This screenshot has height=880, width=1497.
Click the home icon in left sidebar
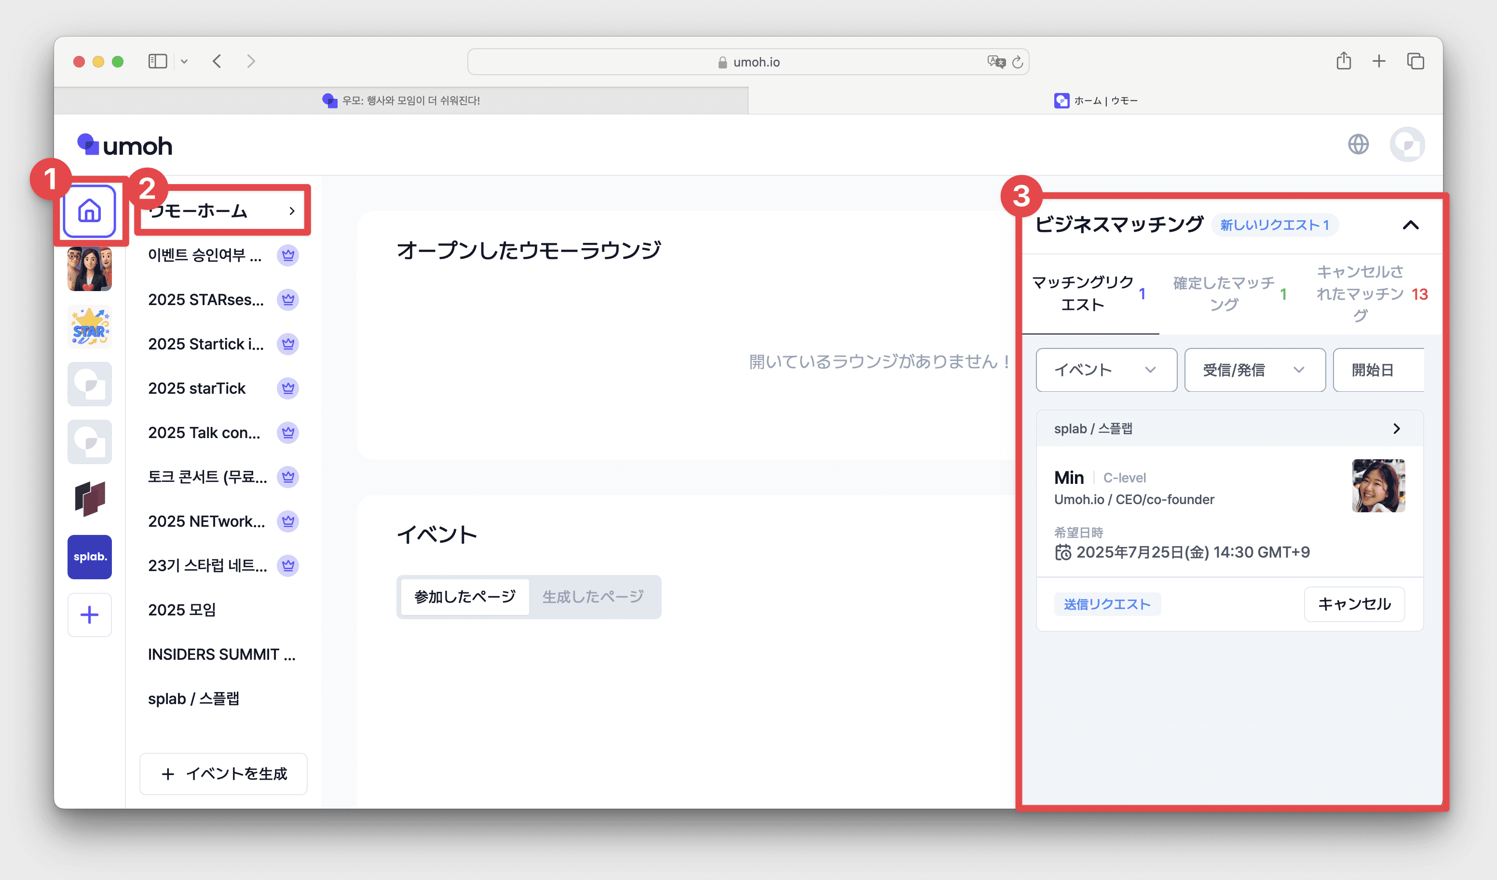coord(89,212)
